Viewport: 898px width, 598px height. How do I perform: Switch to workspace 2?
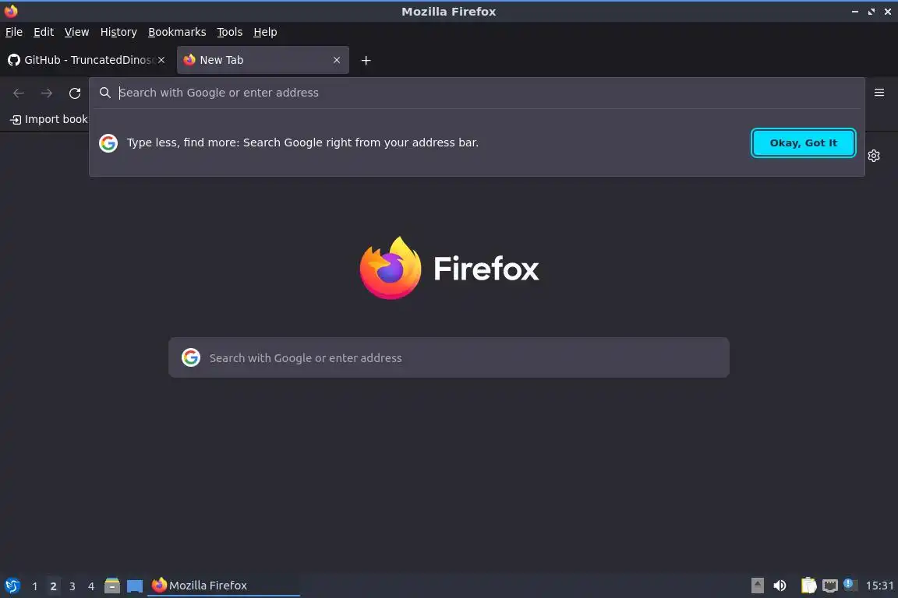click(53, 586)
